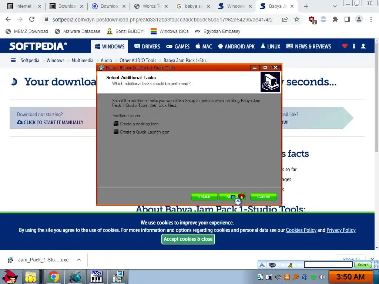379x284 pixels.
Task: Click the Java tray icon
Action: pos(287,277)
